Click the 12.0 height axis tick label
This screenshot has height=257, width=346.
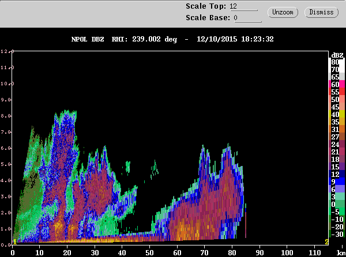6,51
